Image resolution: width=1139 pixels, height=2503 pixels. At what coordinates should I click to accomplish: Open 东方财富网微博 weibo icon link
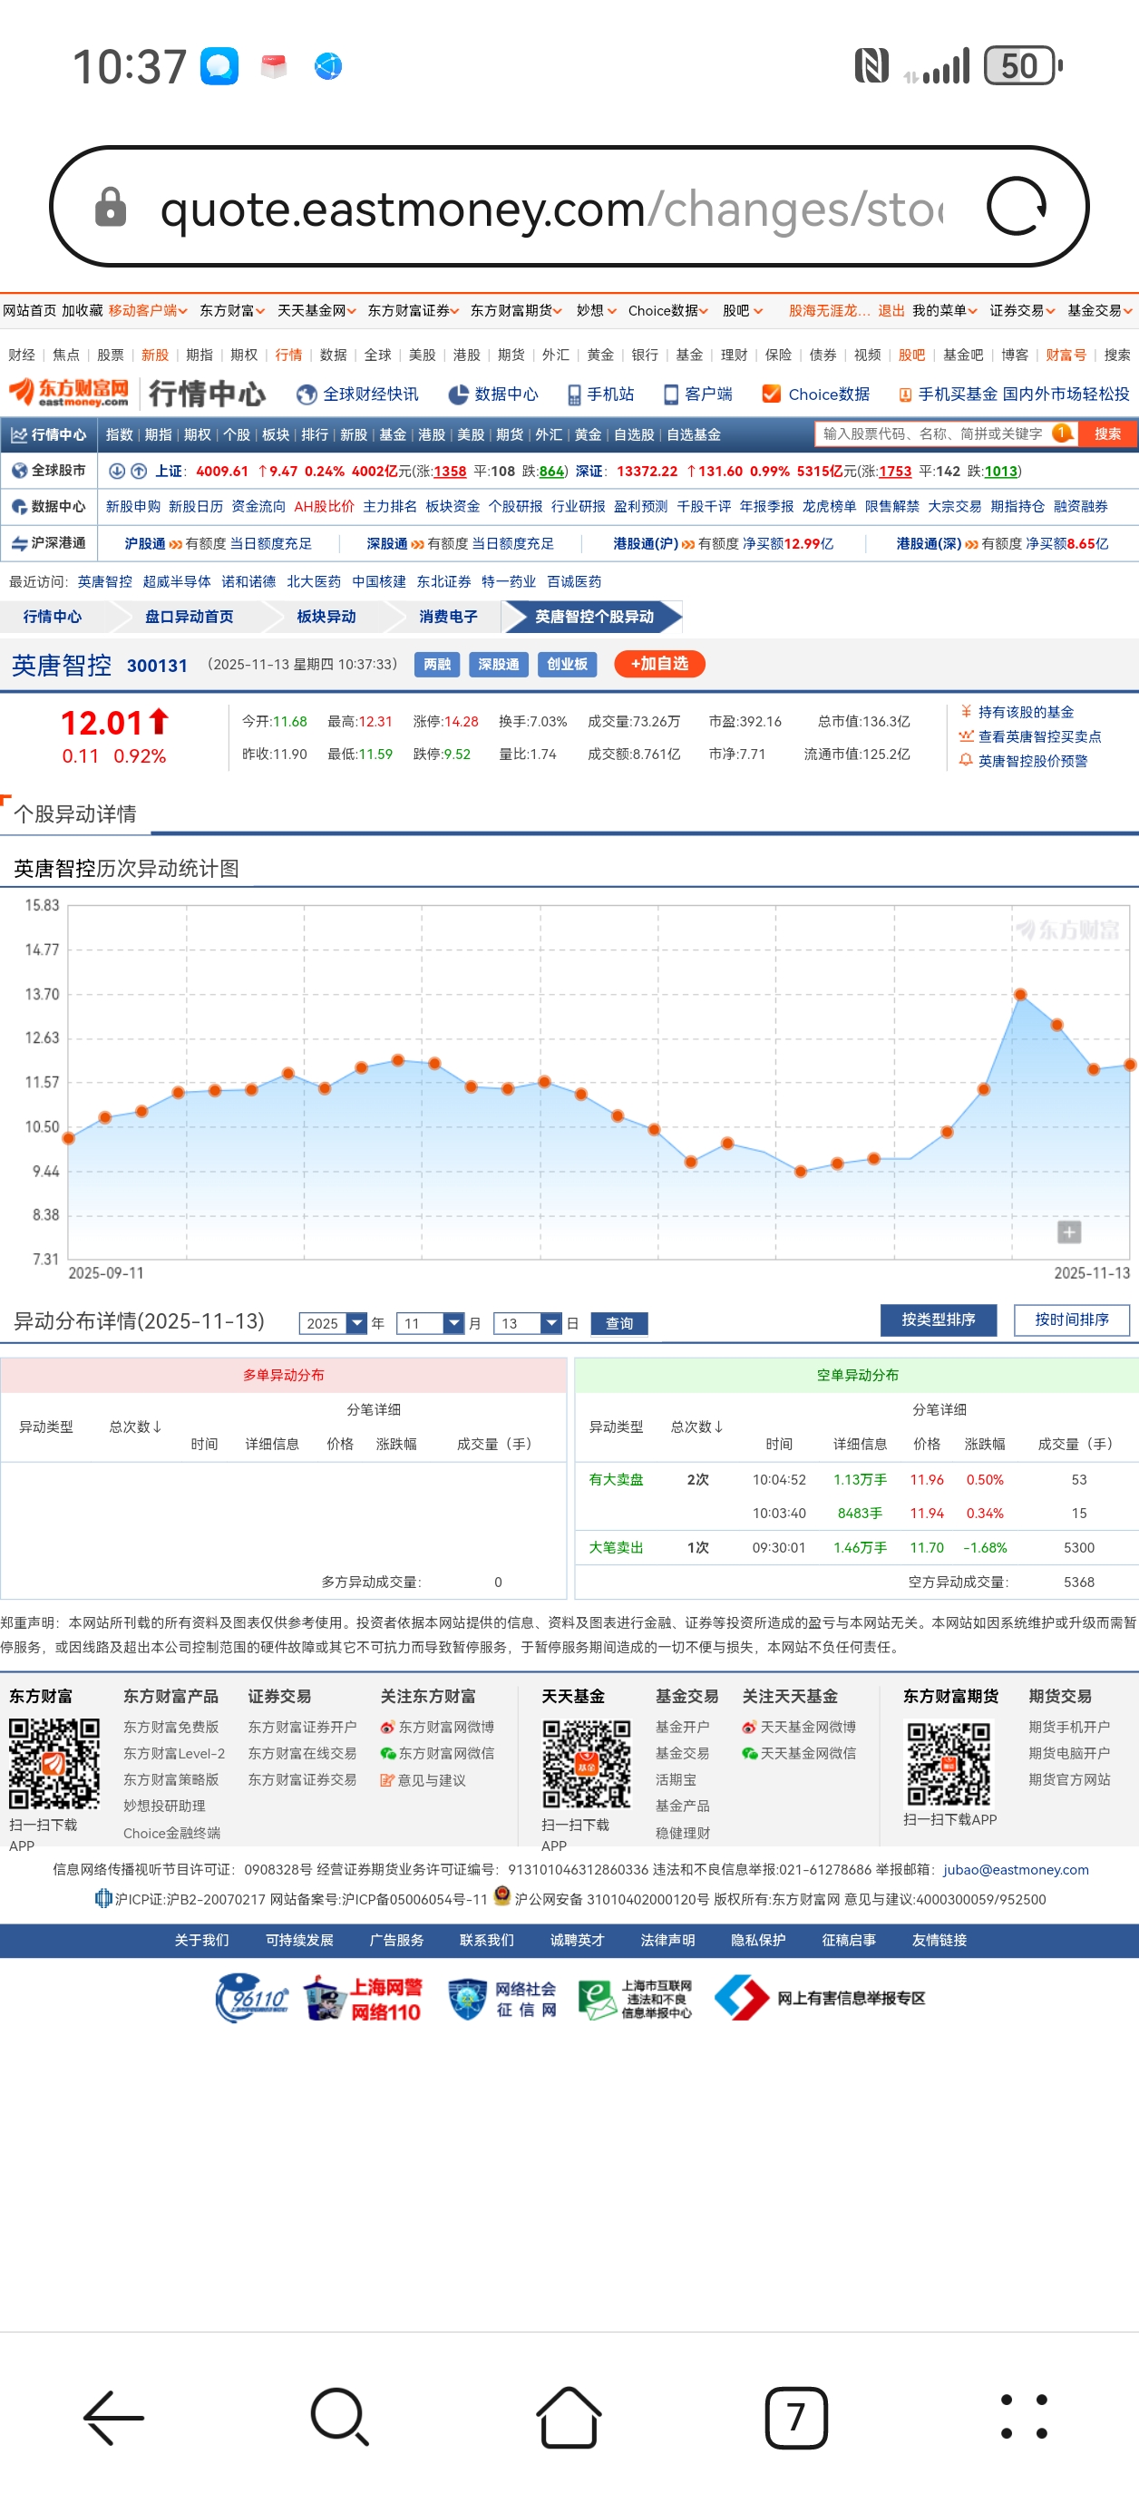(x=436, y=1727)
